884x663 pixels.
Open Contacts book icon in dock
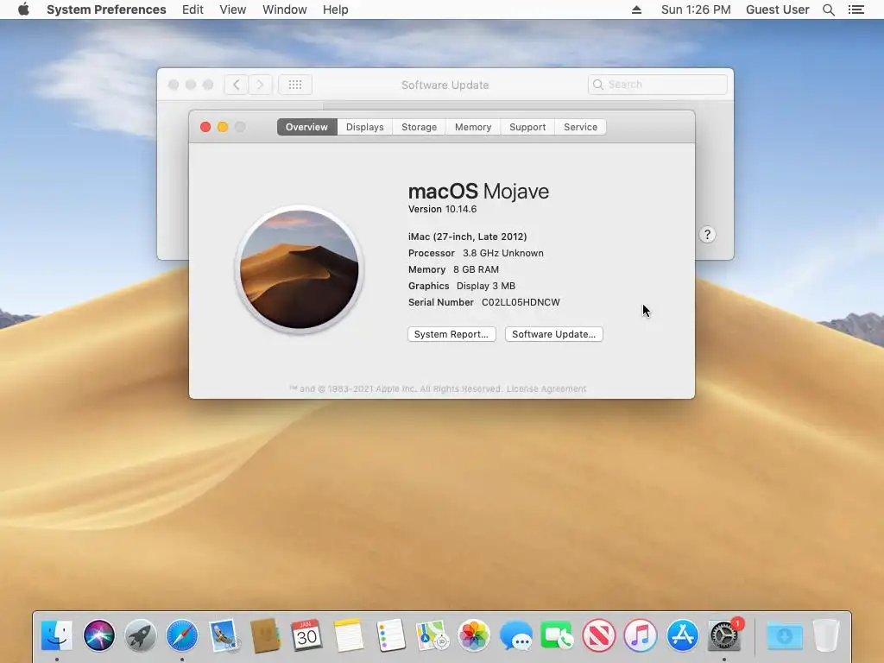266,635
